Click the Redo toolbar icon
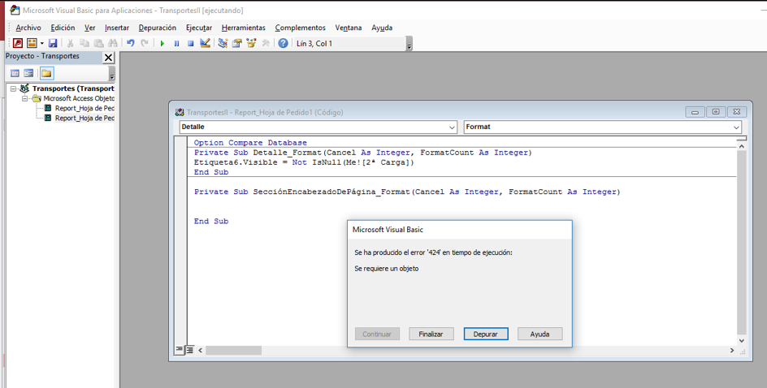This screenshot has height=388, width=767. coord(145,44)
